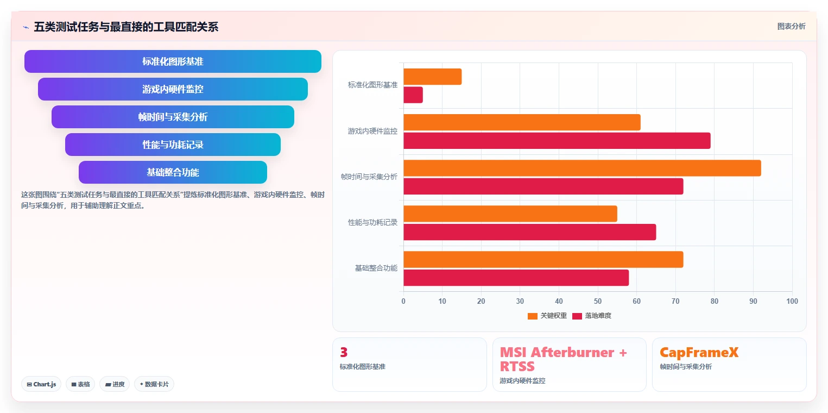The height and width of the screenshot is (413, 828).
Task: Click the 表格 tag chip
Action: click(80, 384)
